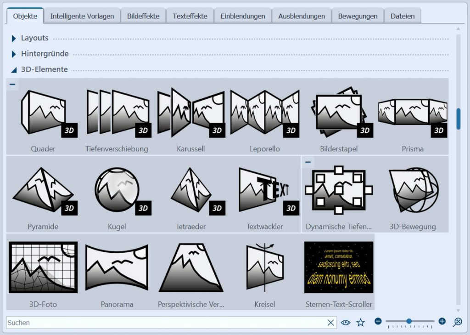Image resolution: width=470 pixels, height=335 pixels.
Task: Expand the Layouts section
Action: click(x=14, y=38)
